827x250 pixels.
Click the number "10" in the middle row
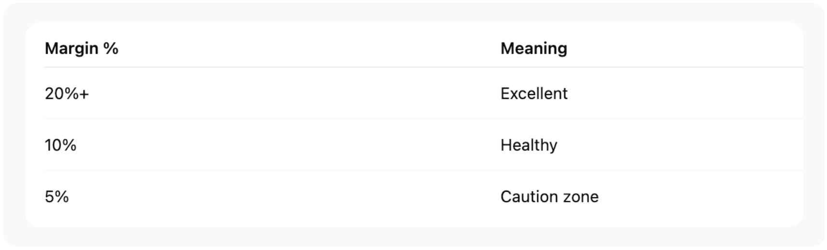coord(52,145)
